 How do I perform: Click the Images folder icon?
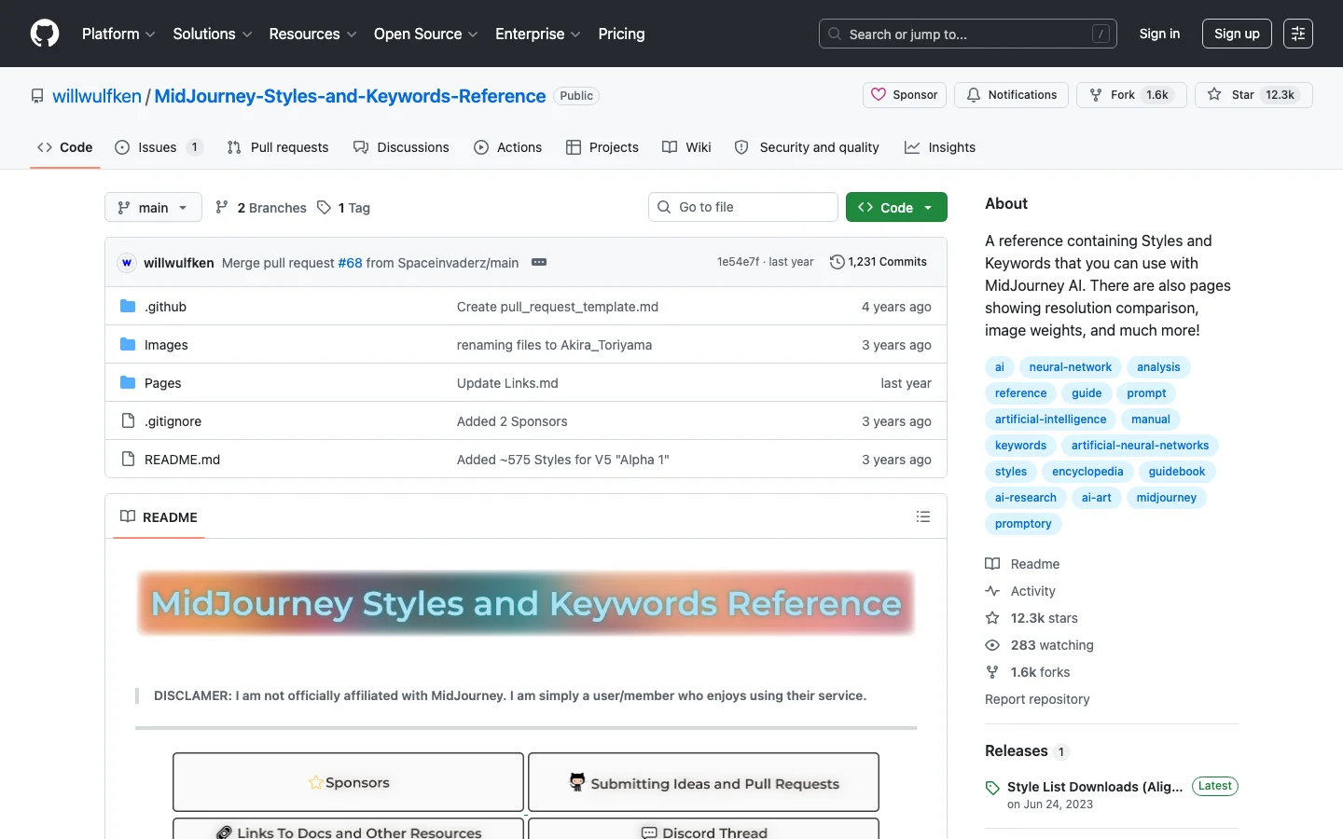(128, 345)
